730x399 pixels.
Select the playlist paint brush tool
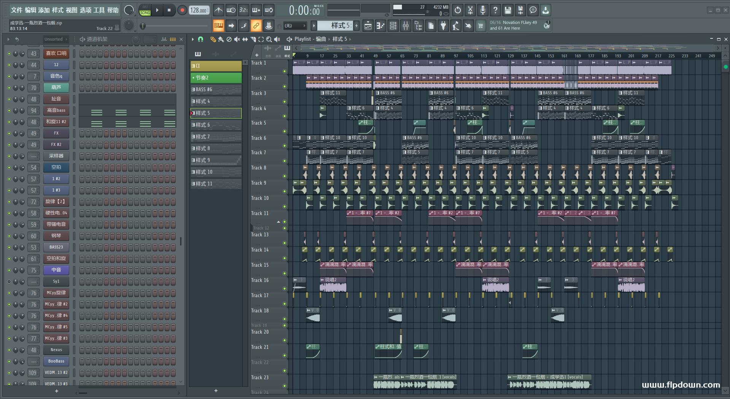221,39
